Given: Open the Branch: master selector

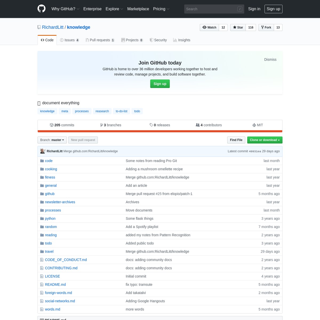Looking at the screenshot, I should (52, 140).
